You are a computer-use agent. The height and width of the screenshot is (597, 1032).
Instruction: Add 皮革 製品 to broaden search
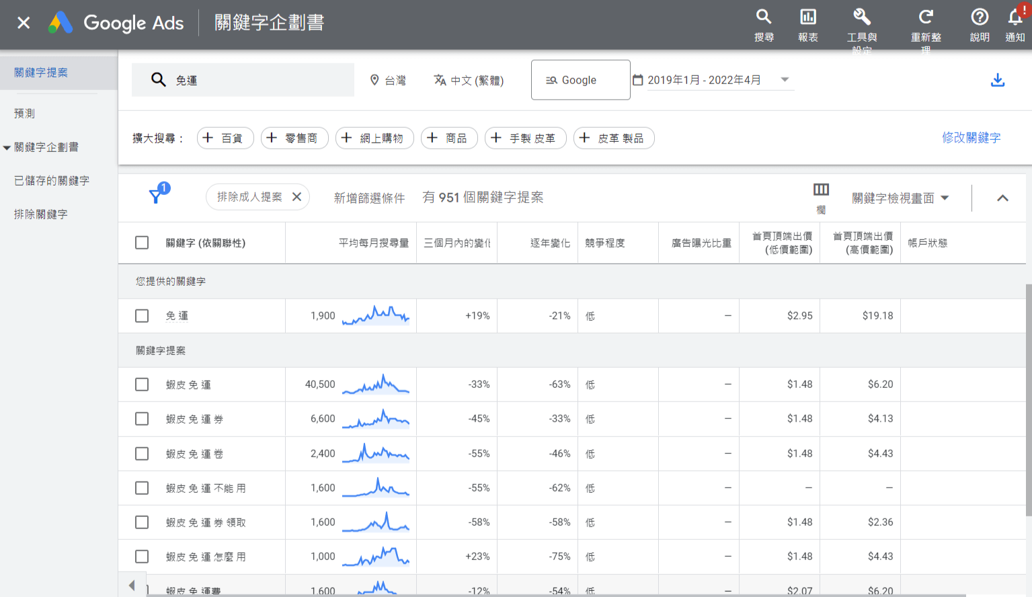click(614, 138)
